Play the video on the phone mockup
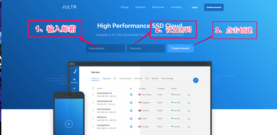 69,124
